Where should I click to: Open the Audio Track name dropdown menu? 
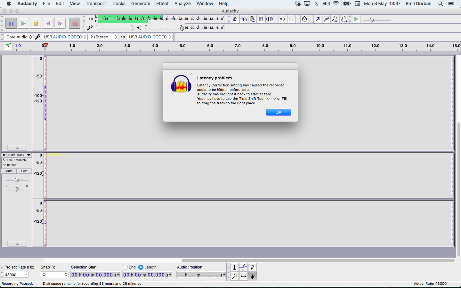[x=19, y=155]
